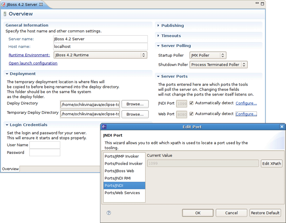286x223 pixels.
Task: Click Configure link for Web Port
Action: coord(246,114)
